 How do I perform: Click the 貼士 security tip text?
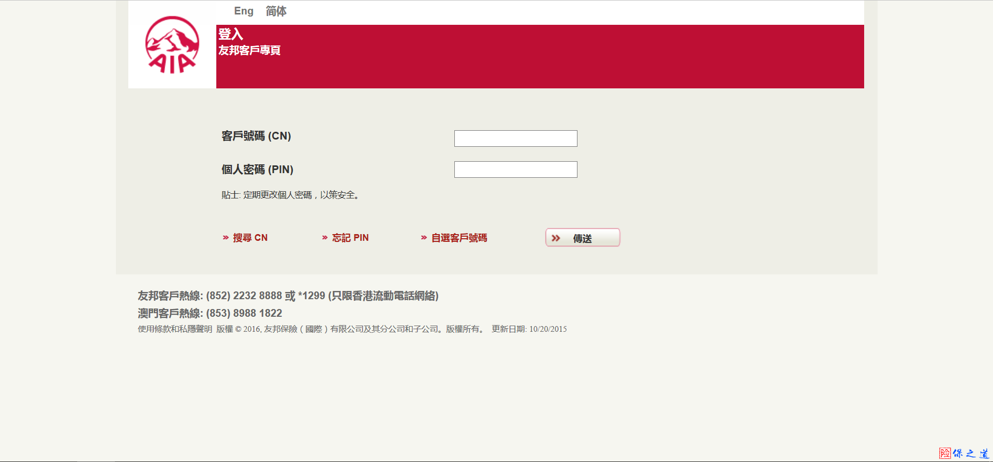coord(291,195)
